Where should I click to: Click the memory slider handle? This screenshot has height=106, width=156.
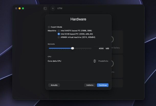coord(73,48)
